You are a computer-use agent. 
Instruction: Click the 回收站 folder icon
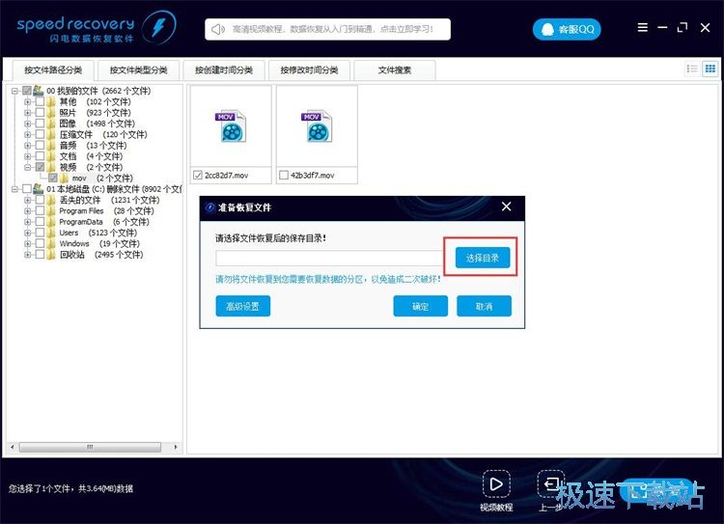pos(51,255)
